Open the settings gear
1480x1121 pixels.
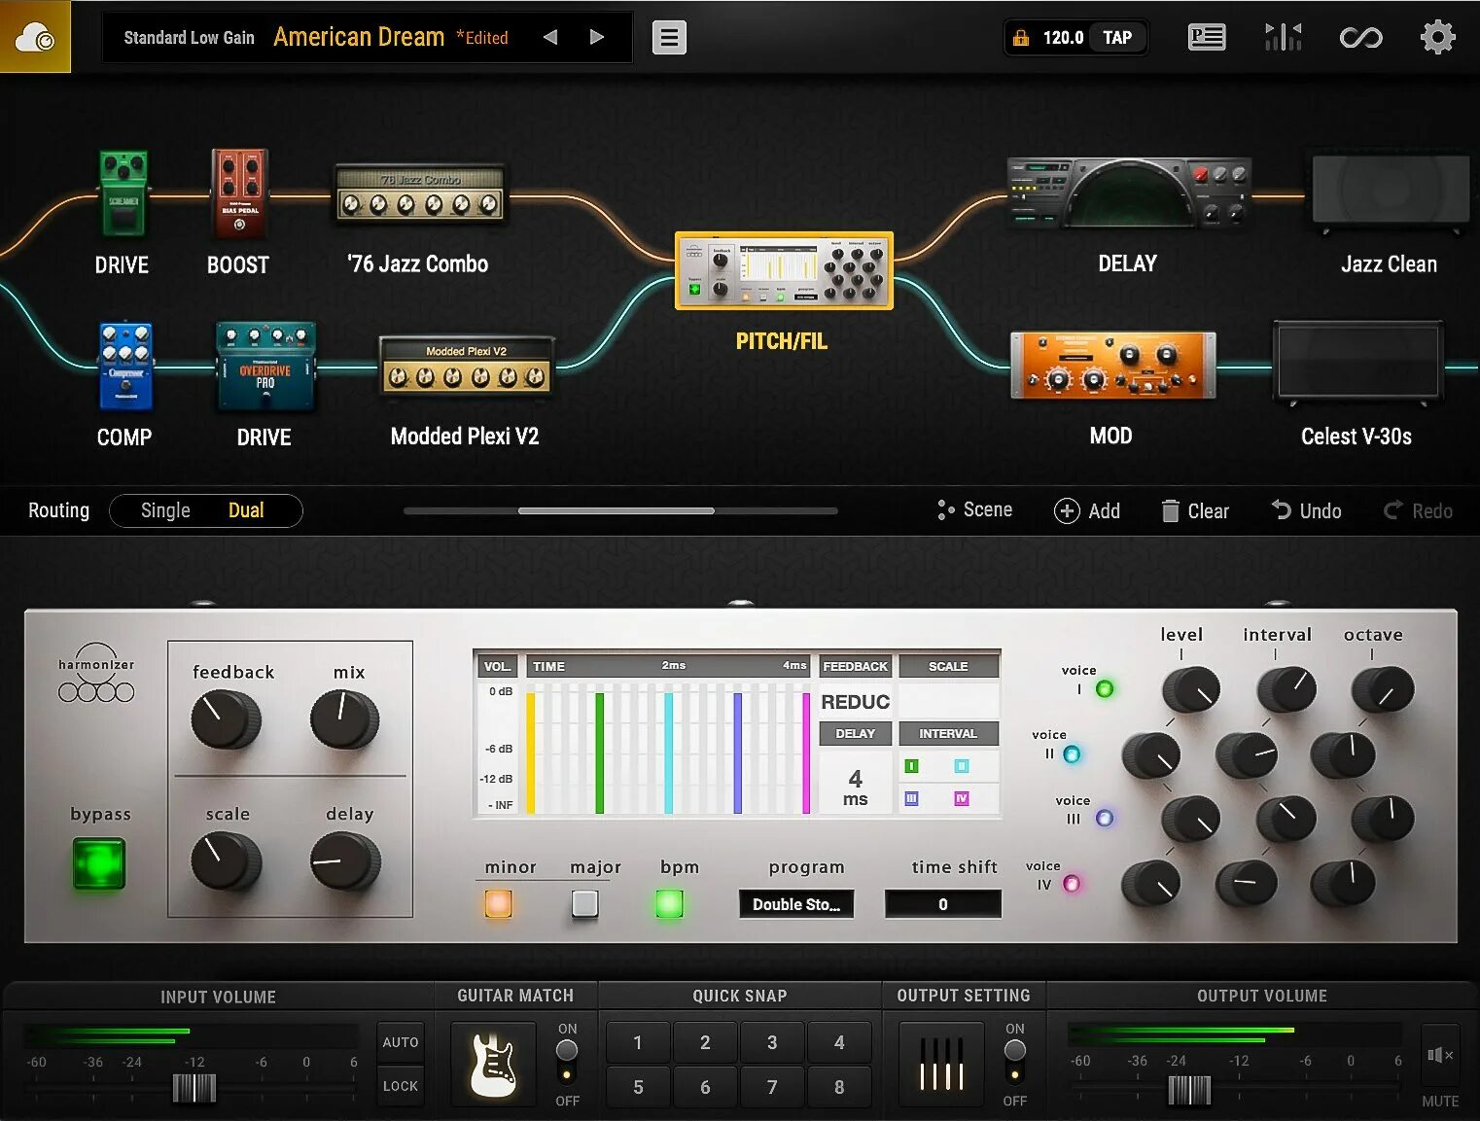coord(1437,38)
